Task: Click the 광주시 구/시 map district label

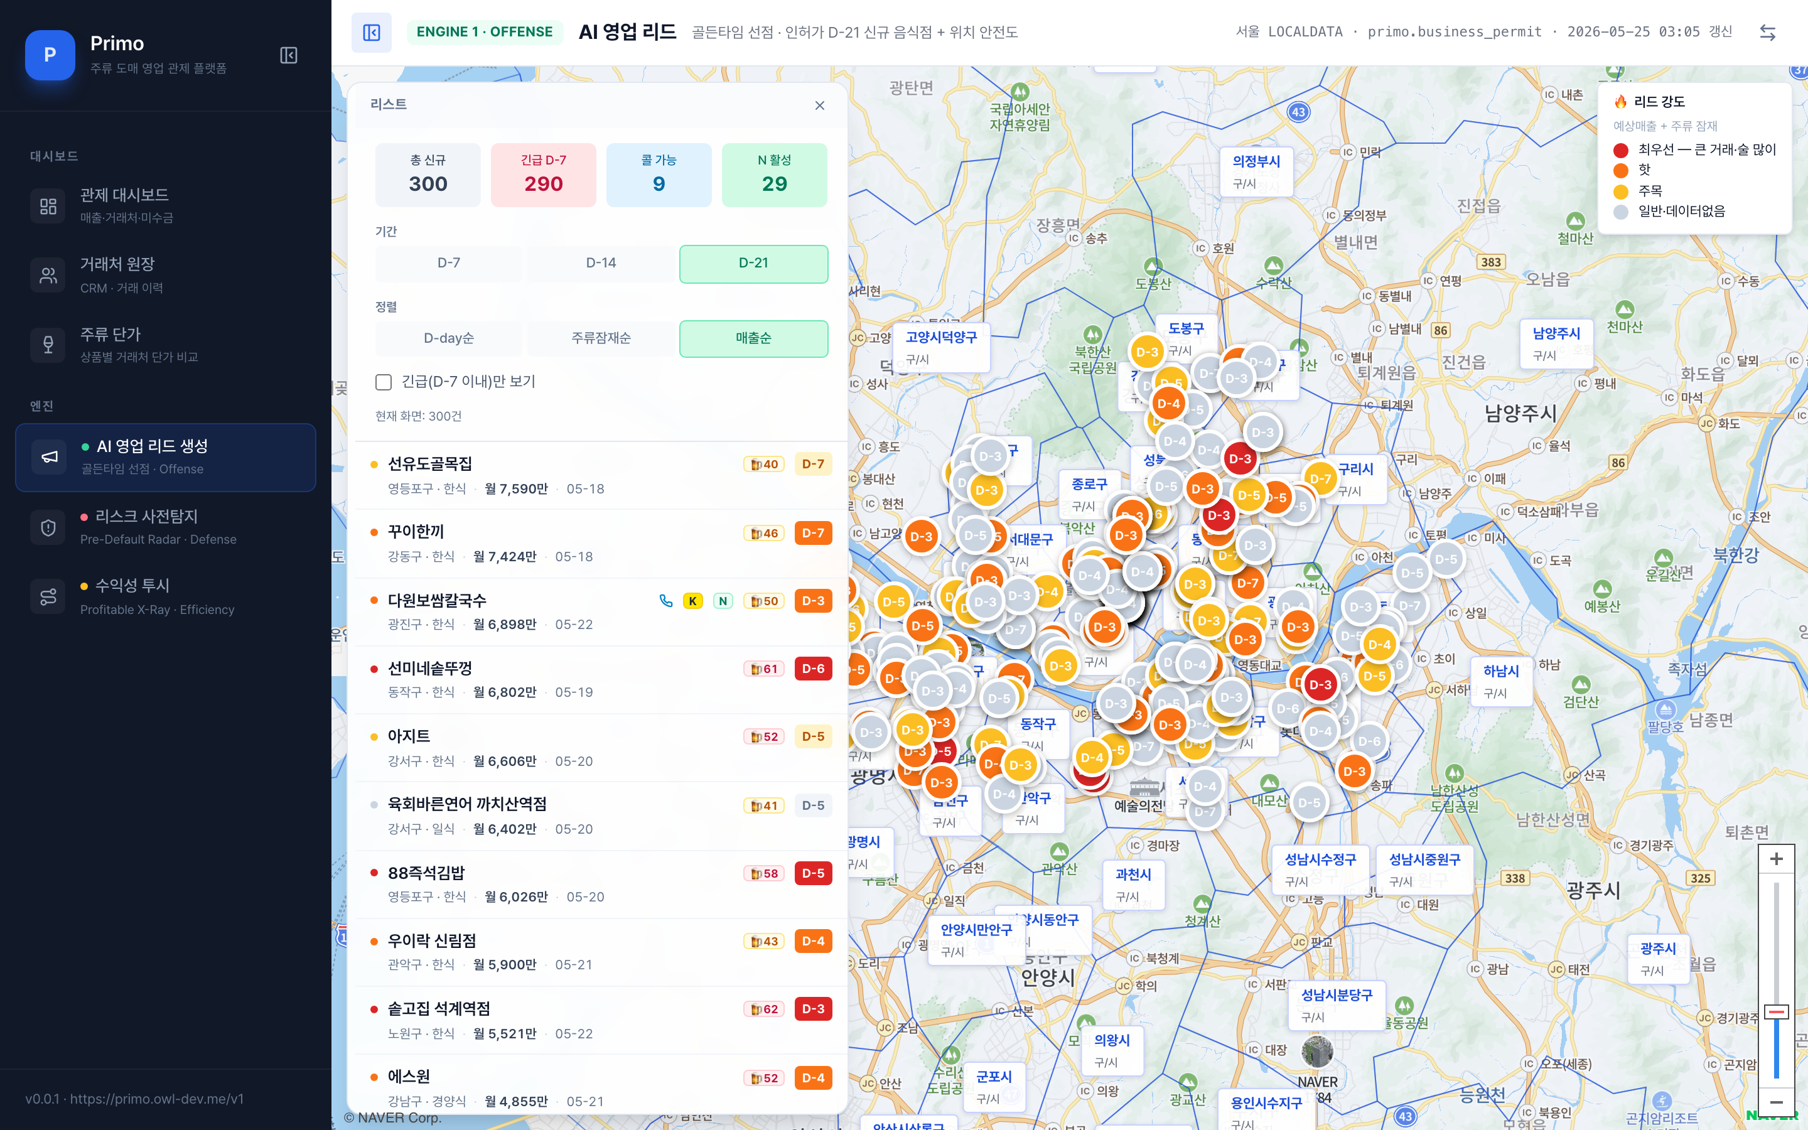Action: [1658, 959]
